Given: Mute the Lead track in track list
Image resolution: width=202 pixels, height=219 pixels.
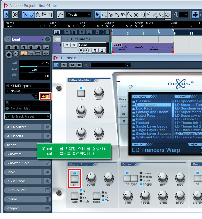Looking at the screenshot, I should (x=67, y=45).
